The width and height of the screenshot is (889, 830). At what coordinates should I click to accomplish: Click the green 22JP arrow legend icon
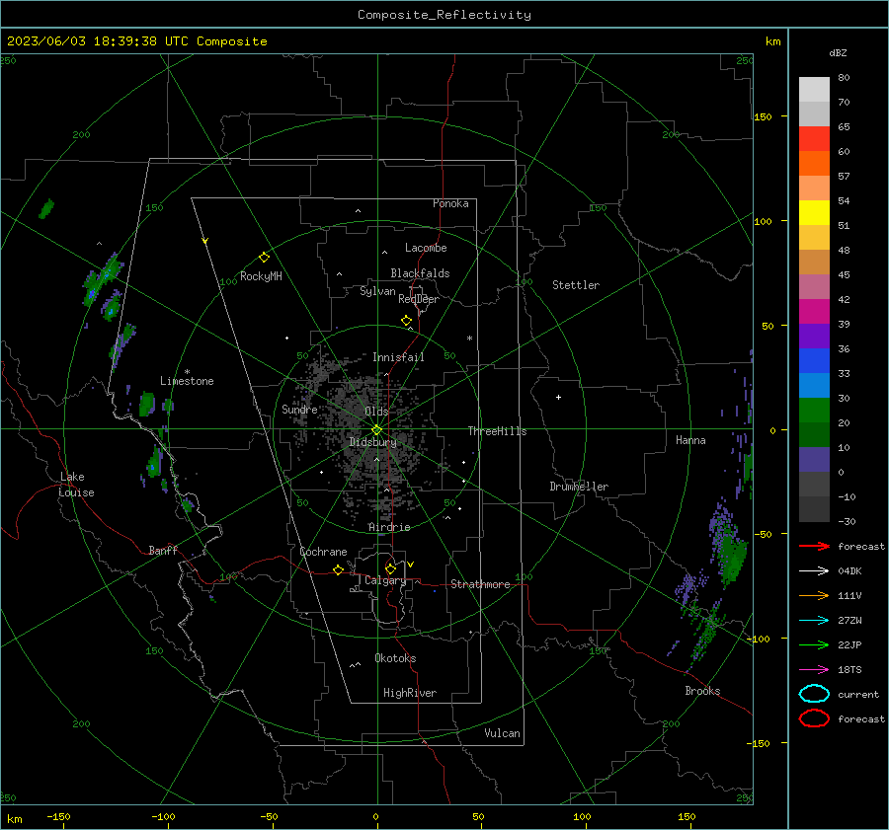[x=814, y=644]
